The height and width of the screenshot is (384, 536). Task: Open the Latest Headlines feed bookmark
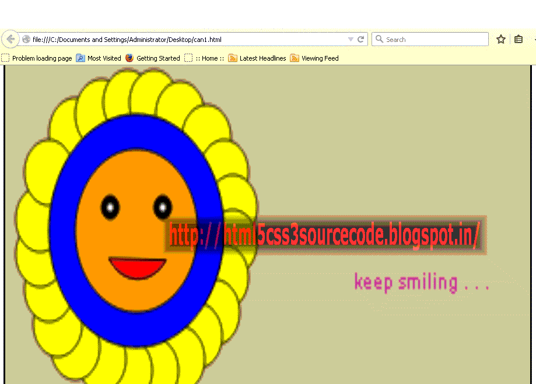(257, 58)
